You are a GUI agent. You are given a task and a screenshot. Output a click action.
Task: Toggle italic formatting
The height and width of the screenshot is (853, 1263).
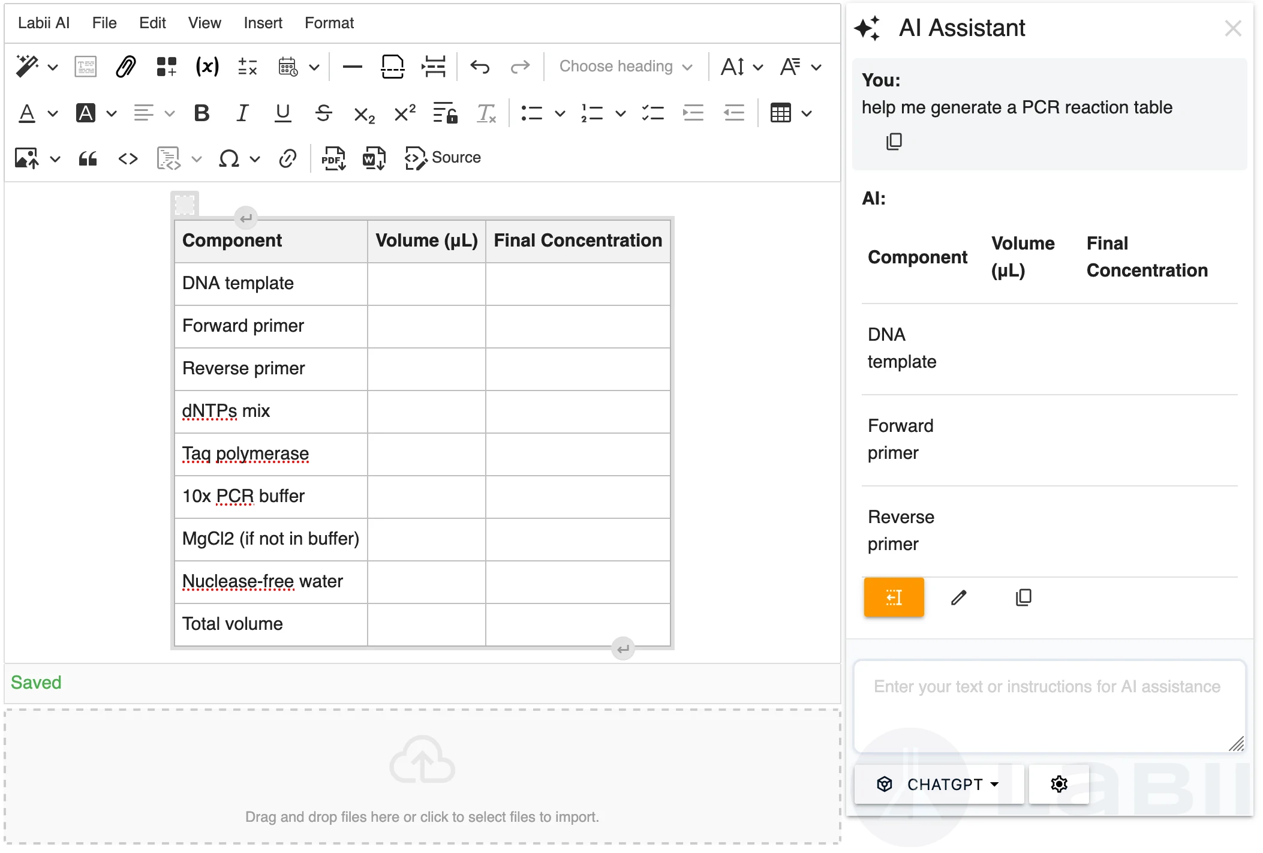(242, 113)
